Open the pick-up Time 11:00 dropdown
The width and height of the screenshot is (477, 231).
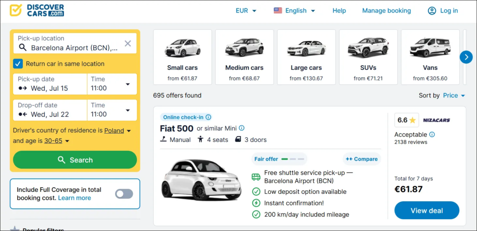click(x=112, y=84)
